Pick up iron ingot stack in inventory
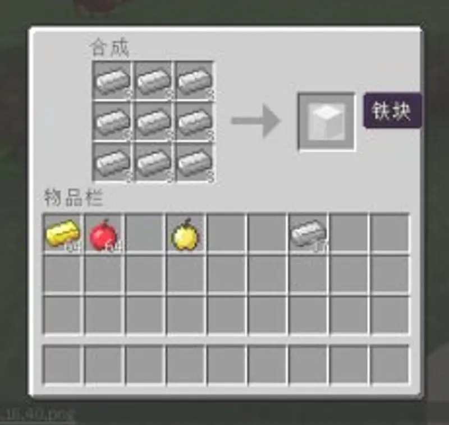Viewport: 449px width, 425px height. tap(308, 234)
